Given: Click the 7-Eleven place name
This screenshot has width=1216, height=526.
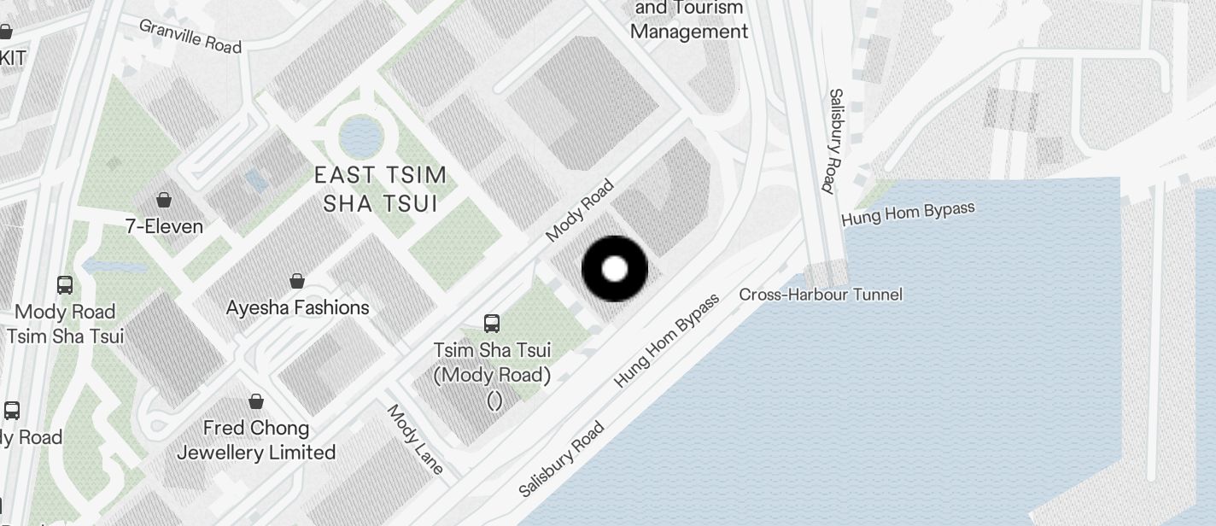Looking at the screenshot, I should click(164, 226).
